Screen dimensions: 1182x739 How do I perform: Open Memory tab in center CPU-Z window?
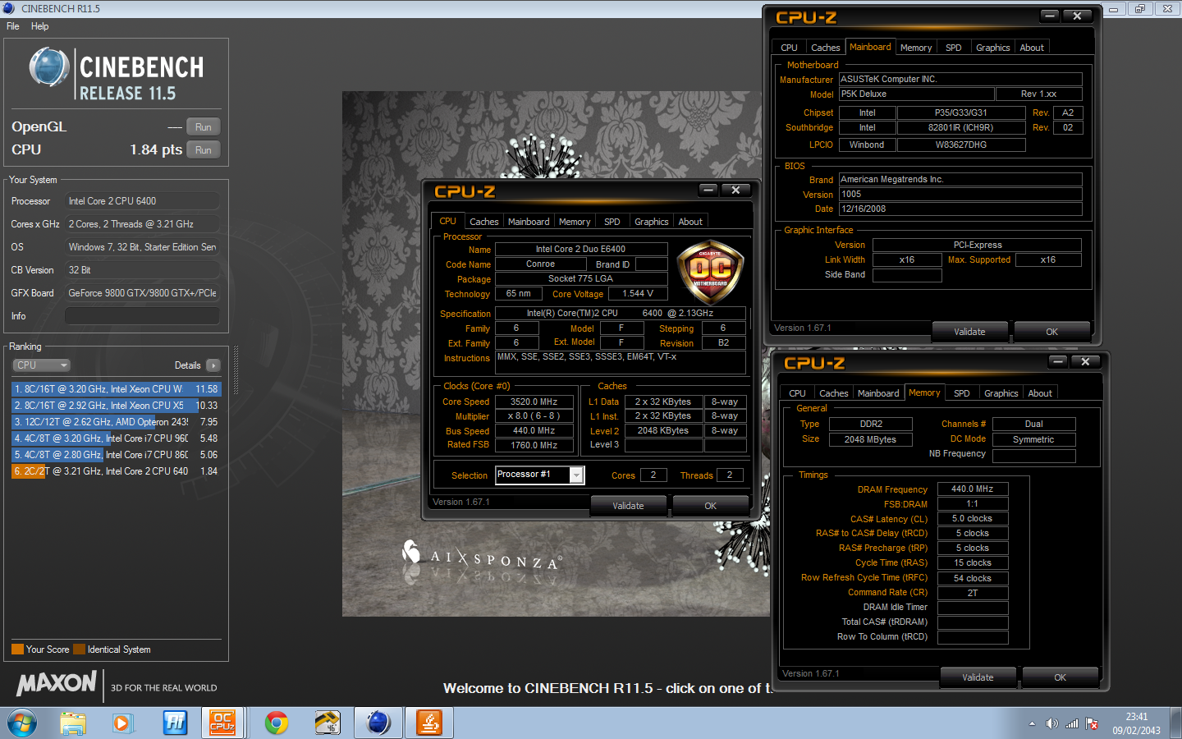(x=575, y=222)
